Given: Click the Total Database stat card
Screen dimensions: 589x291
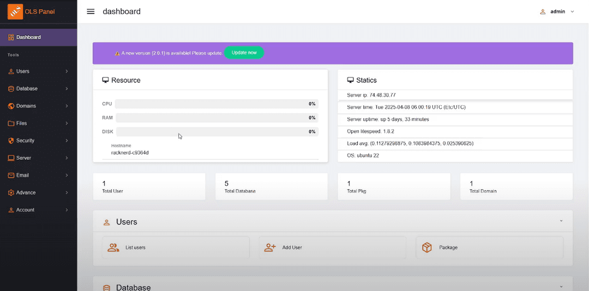Looking at the screenshot, I should point(271,186).
